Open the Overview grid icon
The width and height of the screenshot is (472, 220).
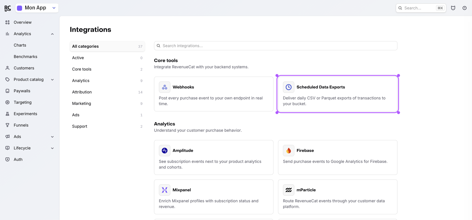[7, 22]
